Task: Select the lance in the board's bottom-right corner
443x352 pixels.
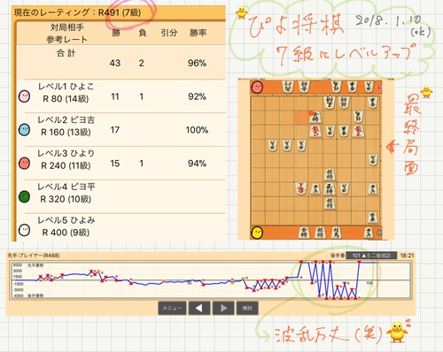Action: (x=372, y=218)
